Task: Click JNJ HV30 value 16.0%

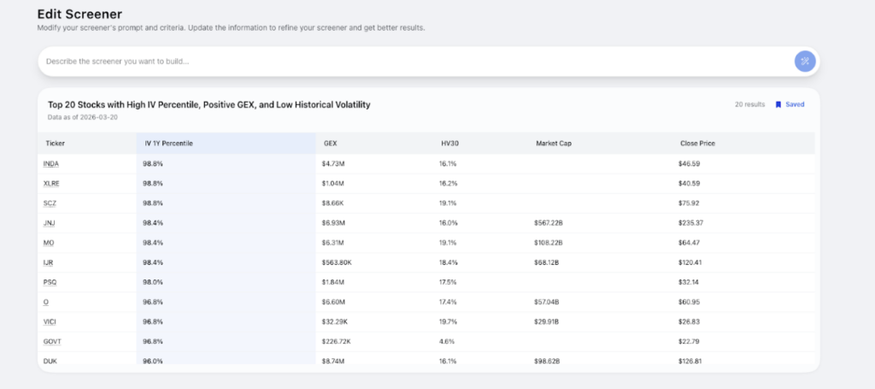Action: [x=449, y=223]
